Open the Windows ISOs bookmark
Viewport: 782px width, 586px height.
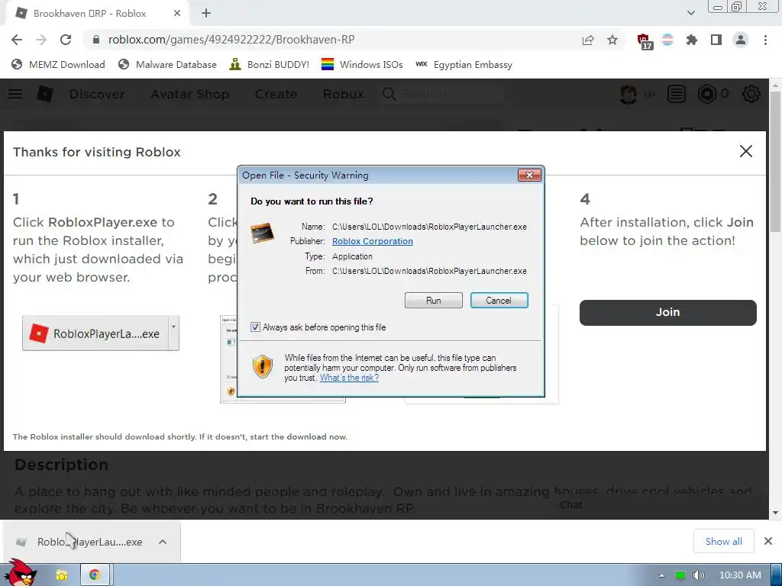(x=362, y=64)
